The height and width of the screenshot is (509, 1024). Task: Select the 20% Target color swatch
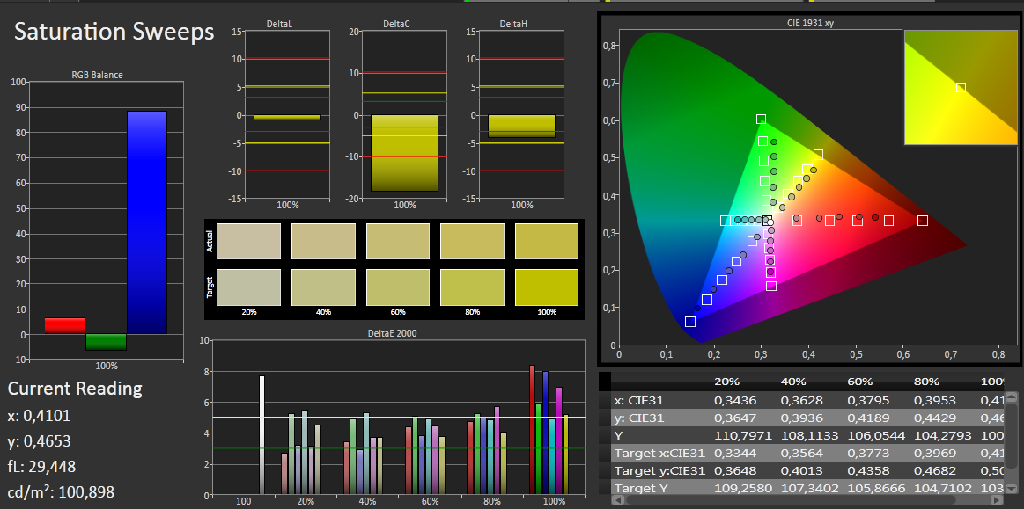pos(248,287)
